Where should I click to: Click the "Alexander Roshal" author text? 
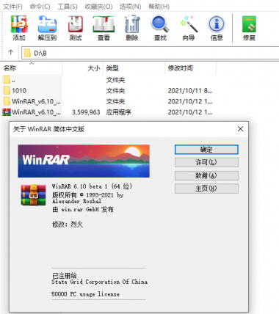76,201
